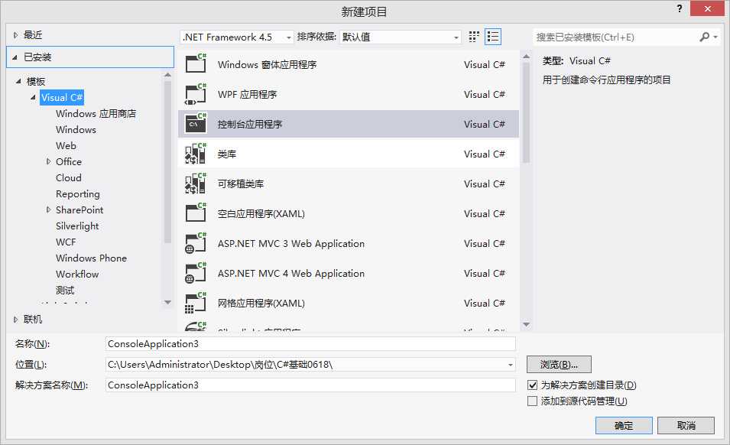
Task: Click the 可移植类库 template icon
Action: coord(196,184)
